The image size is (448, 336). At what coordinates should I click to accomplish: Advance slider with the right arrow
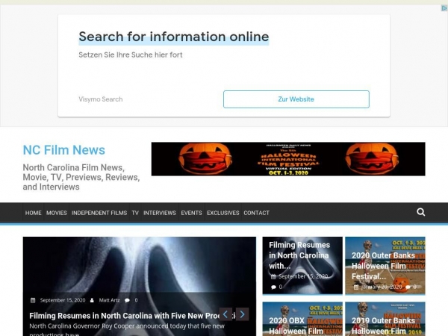pyautogui.click(x=242, y=314)
